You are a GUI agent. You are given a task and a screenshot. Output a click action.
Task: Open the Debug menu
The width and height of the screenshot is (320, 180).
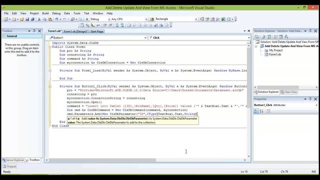56,13
